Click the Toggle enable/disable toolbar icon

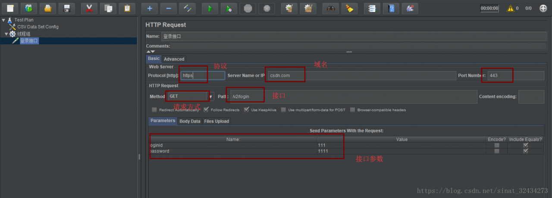click(188, 8)
